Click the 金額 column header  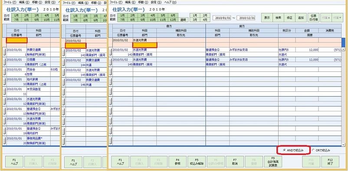307,30
